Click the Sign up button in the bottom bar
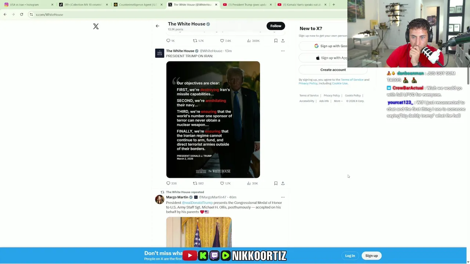The width and height of the screenshot is (470, 264). [372, 256]
